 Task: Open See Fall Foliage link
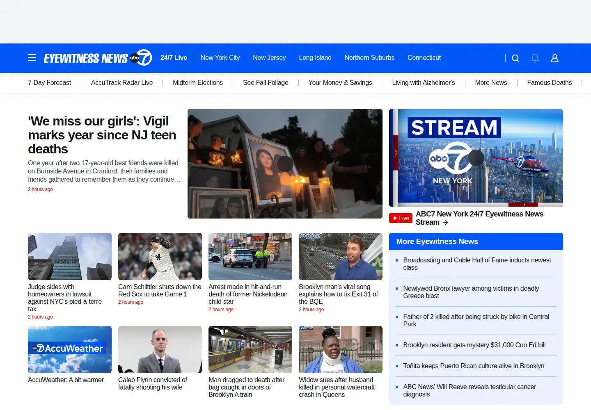(x=266, y=83)
